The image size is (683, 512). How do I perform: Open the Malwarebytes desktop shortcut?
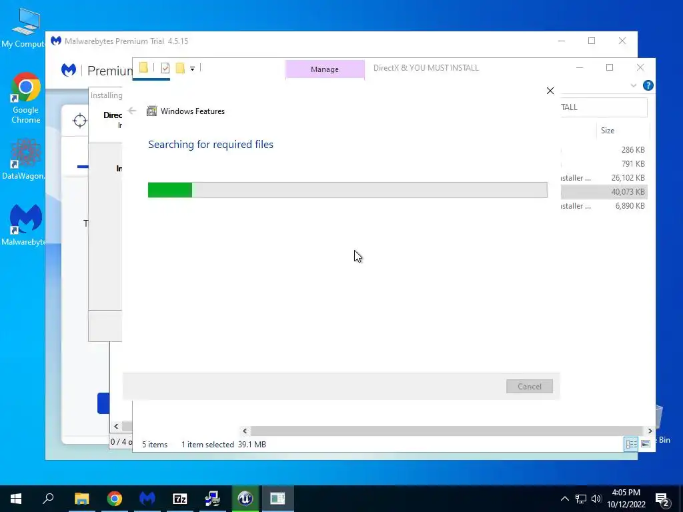click(25, 225)
